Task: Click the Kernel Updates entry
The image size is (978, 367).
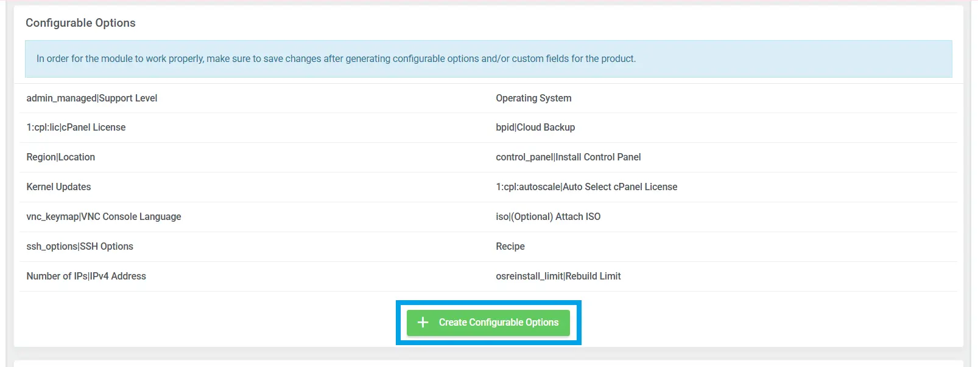Action: click(x=58, y=187)
